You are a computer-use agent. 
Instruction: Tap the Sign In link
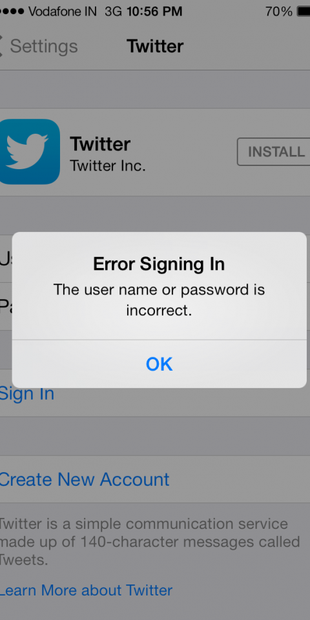point(26,394)
